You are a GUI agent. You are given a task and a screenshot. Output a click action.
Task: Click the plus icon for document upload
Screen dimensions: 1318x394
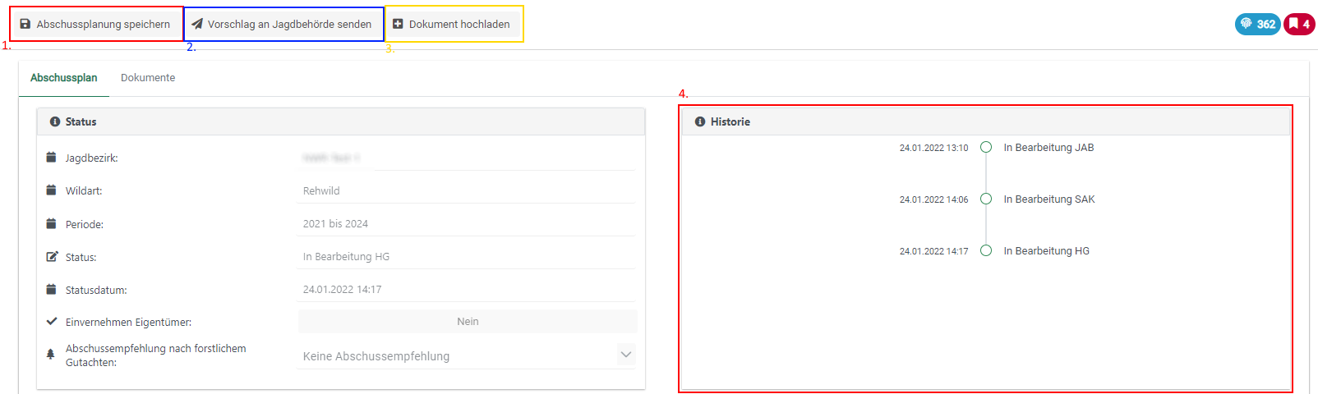coord(398,25)
